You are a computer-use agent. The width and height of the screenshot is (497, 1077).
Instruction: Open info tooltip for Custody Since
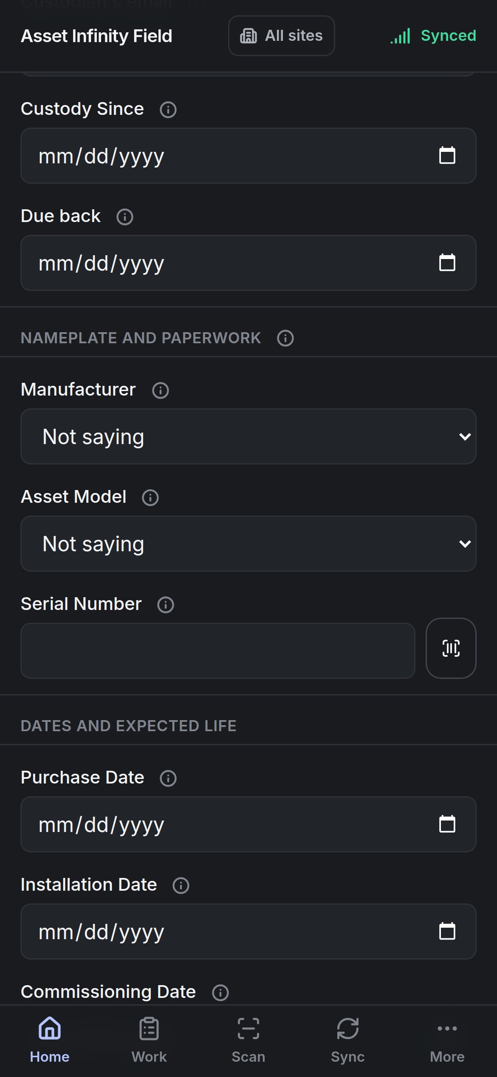click(x=168, y=110)
